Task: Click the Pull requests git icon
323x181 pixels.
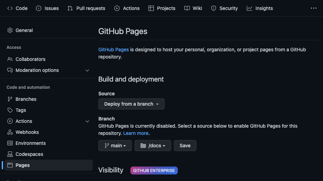Action: pyautogui.click(x=70, y=8)
